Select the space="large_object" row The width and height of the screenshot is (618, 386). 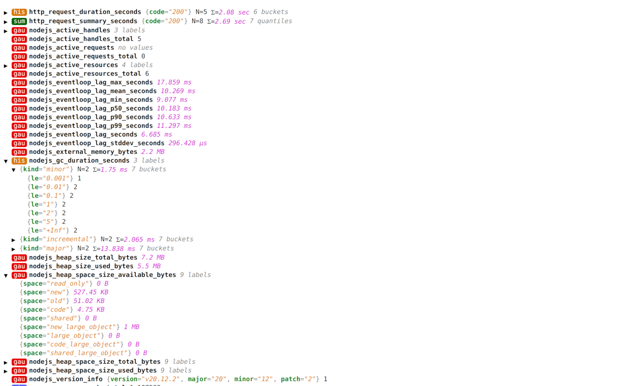coord(70,336)
